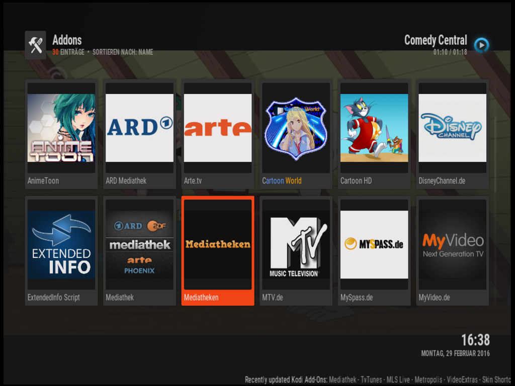Image resolution: width=515 pixels, height=386 pixels.
Task: Launch the MTV.de addon
Action: [x=296, y=245]
